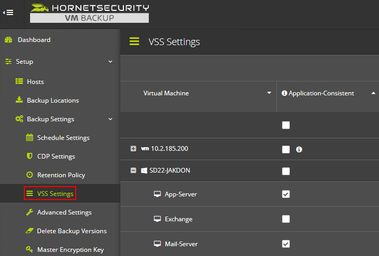Sort by Application-Consistent column header
379x256 pixels.
(x=321, y=93)
